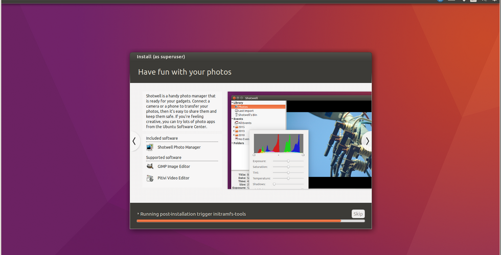501x255 pixels.
Task: Click the Running post-installation trigger status text
Action: point(193,214)
